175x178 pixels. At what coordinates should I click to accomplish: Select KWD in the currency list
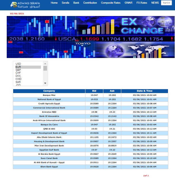coord(28,79)
